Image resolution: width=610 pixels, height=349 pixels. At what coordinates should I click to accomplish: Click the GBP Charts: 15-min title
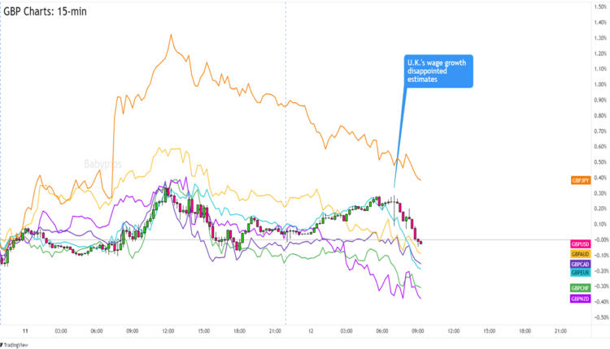[46, 11]
